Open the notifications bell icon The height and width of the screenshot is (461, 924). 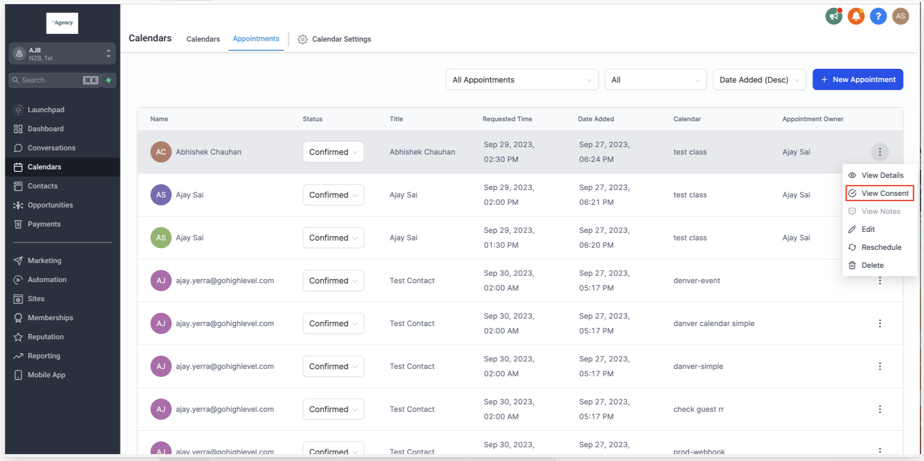[856, 16]
